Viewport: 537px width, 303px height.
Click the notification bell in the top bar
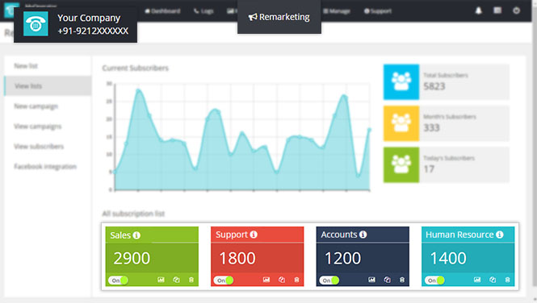point(478,10)
